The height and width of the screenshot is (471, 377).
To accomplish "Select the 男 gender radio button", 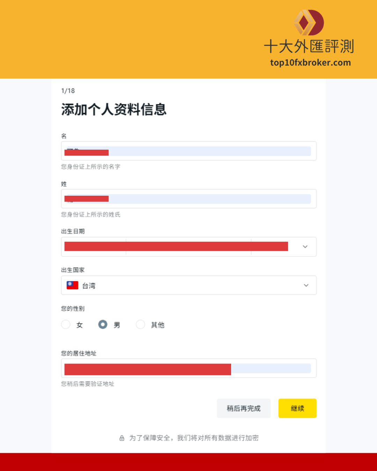I will pyautogui.click(x=103, y=324).
